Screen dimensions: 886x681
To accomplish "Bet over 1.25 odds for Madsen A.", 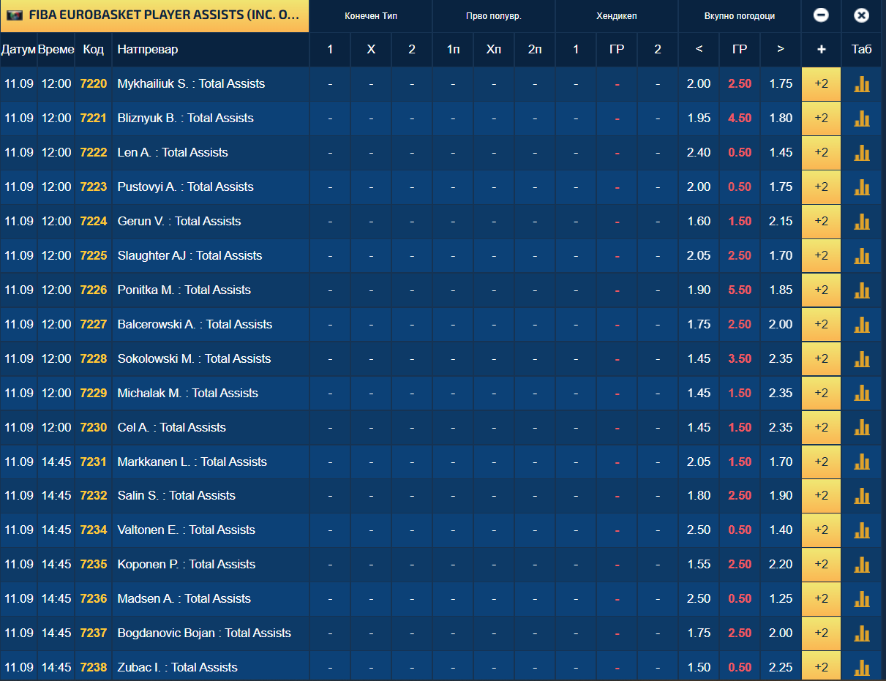I will (x=781, y=599).
